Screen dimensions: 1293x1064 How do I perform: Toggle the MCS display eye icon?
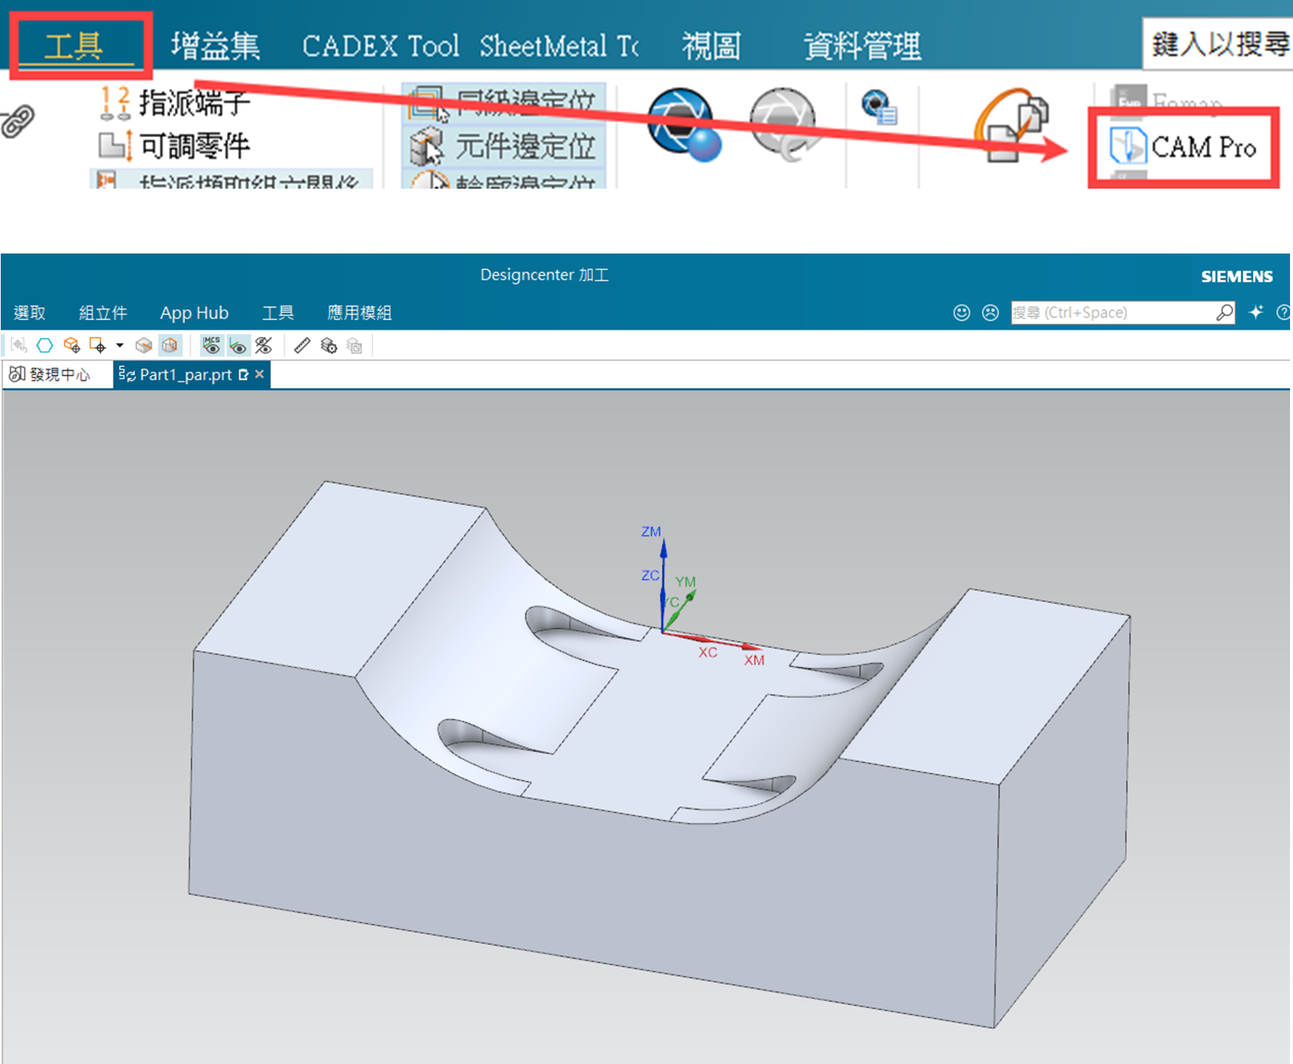[212, 345]
